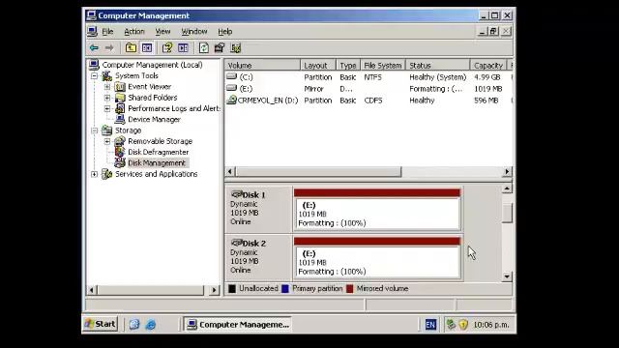
Task: Select the (E:) volume on Disk 2
Action: pyautogui.click(x=377, y=262)
